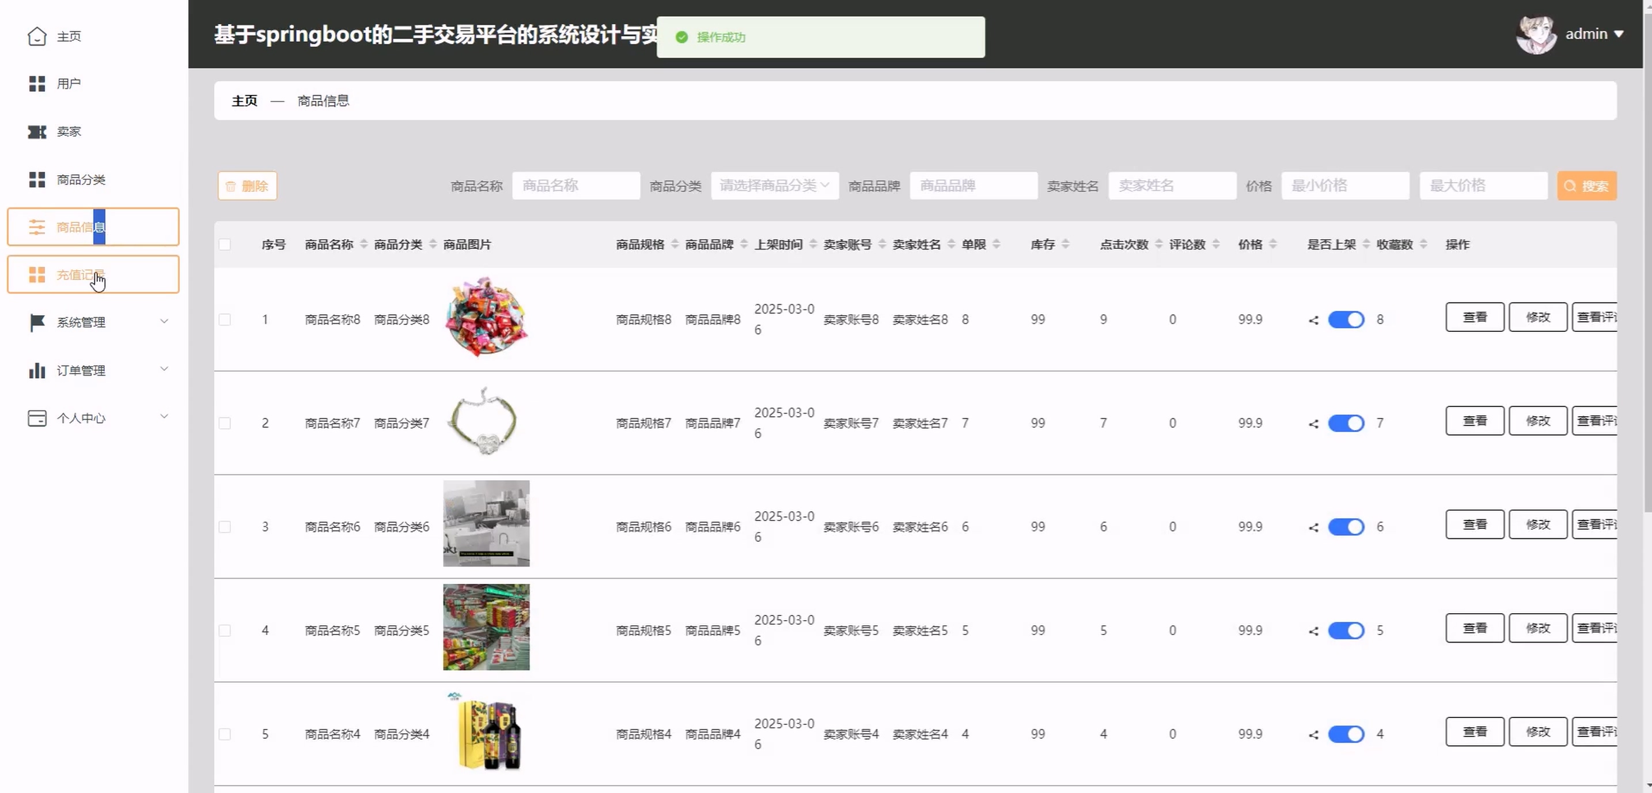Viewport: 1652px width, 793px height.
Task: Click the 个人中心 card icon
Action: click(36, 418)
